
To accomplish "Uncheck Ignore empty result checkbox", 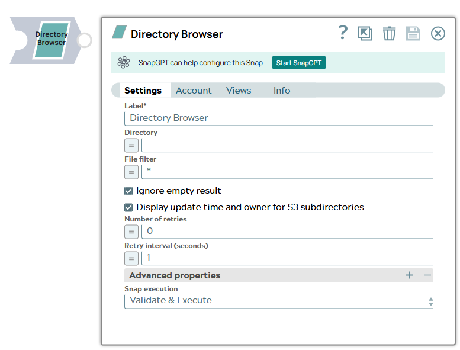I will [x=128, y=191].
